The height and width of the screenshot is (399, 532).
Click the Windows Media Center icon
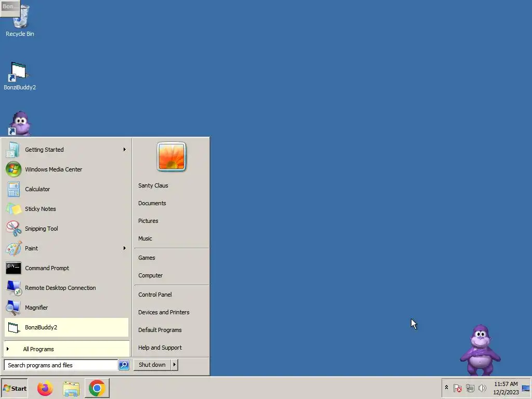pos(13,169)
